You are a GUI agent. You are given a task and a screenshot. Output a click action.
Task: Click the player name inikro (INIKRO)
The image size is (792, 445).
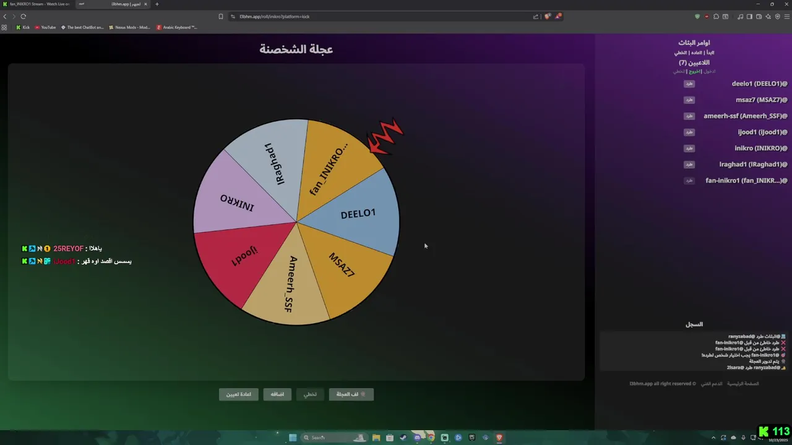click(760, 148)
